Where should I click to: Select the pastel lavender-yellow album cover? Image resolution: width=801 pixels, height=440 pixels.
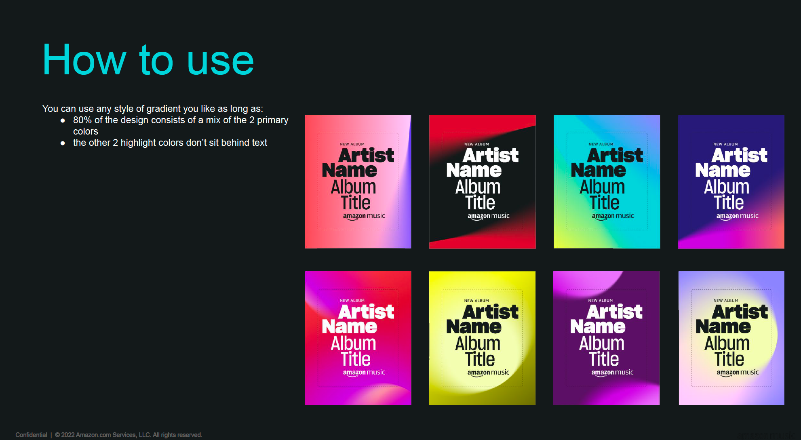pos(731,338)
